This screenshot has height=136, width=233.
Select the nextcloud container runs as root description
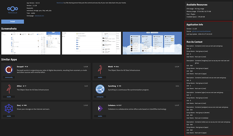[x=211, y=78]
